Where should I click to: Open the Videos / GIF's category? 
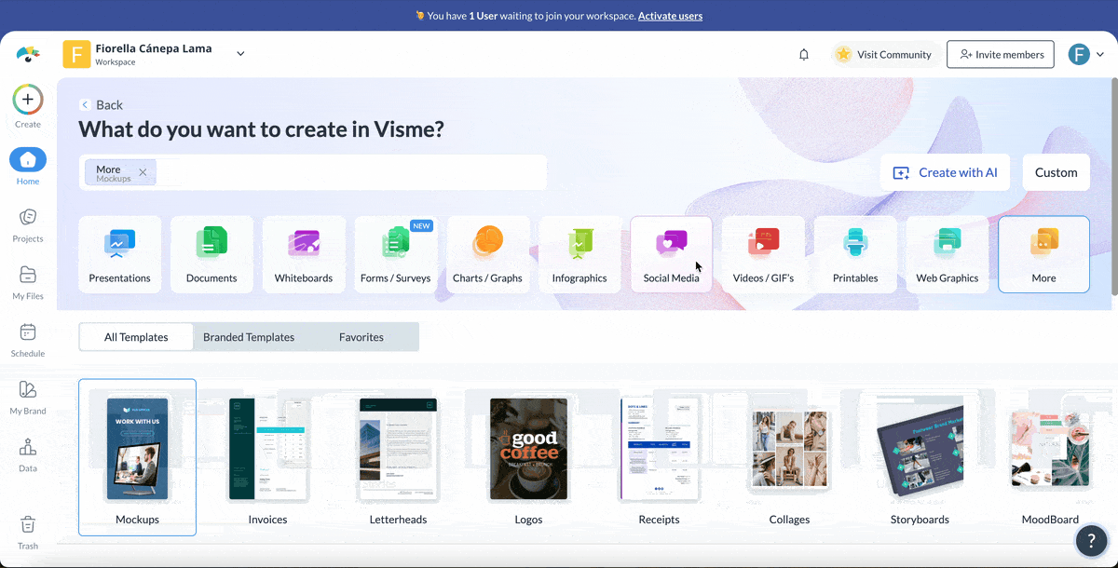point(763,253)
